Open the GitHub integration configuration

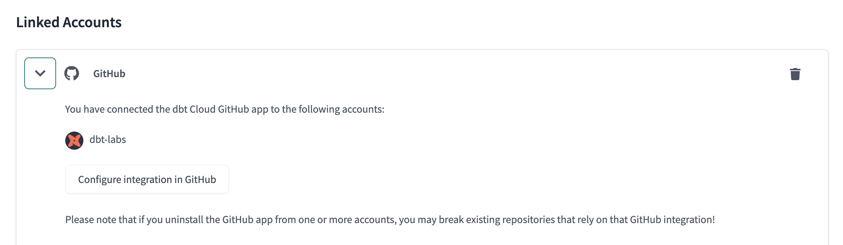pyautogui.click(x=147, y=179)
